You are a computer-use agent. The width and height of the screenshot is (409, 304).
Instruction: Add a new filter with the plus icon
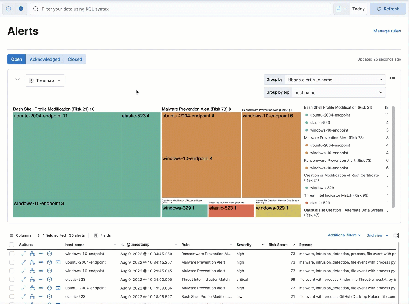click(x=21, y=9)
